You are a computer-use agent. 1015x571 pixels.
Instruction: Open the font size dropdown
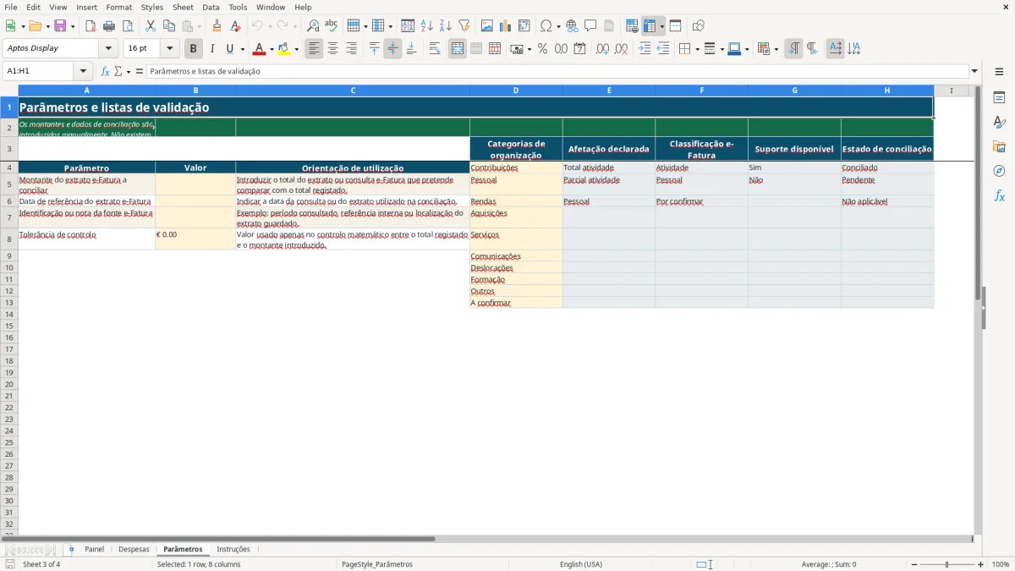pos(169,48)
